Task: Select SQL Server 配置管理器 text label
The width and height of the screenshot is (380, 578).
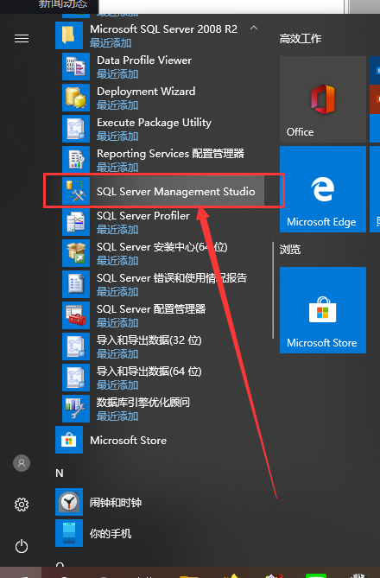Action: [151, 309]
